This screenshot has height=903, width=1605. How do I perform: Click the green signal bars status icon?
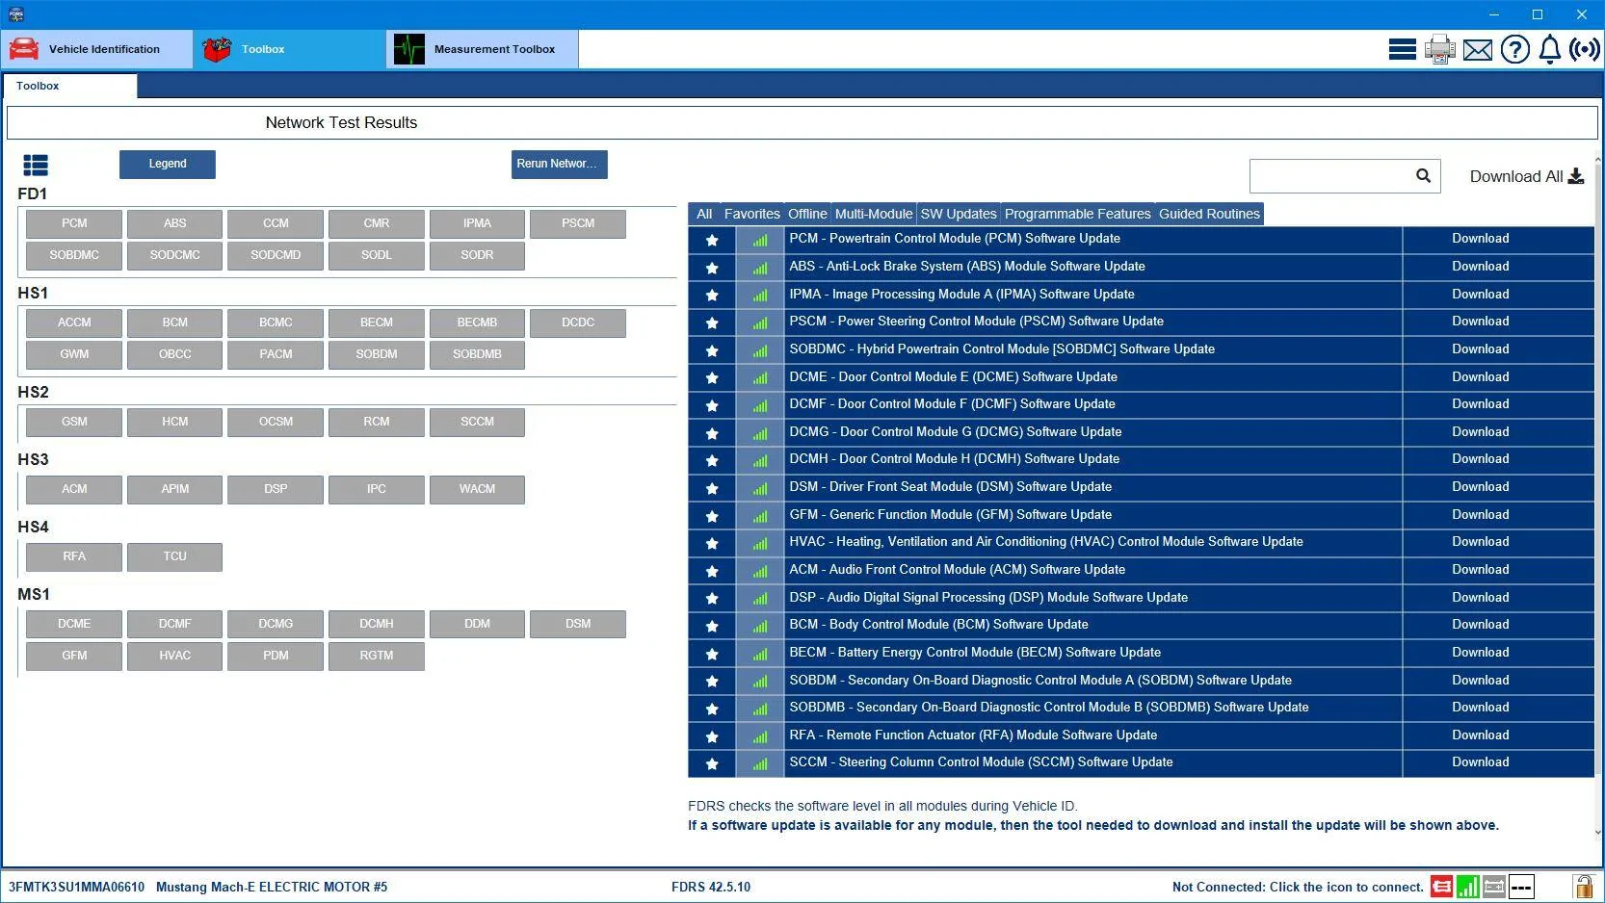click(x=1467, y=886)
